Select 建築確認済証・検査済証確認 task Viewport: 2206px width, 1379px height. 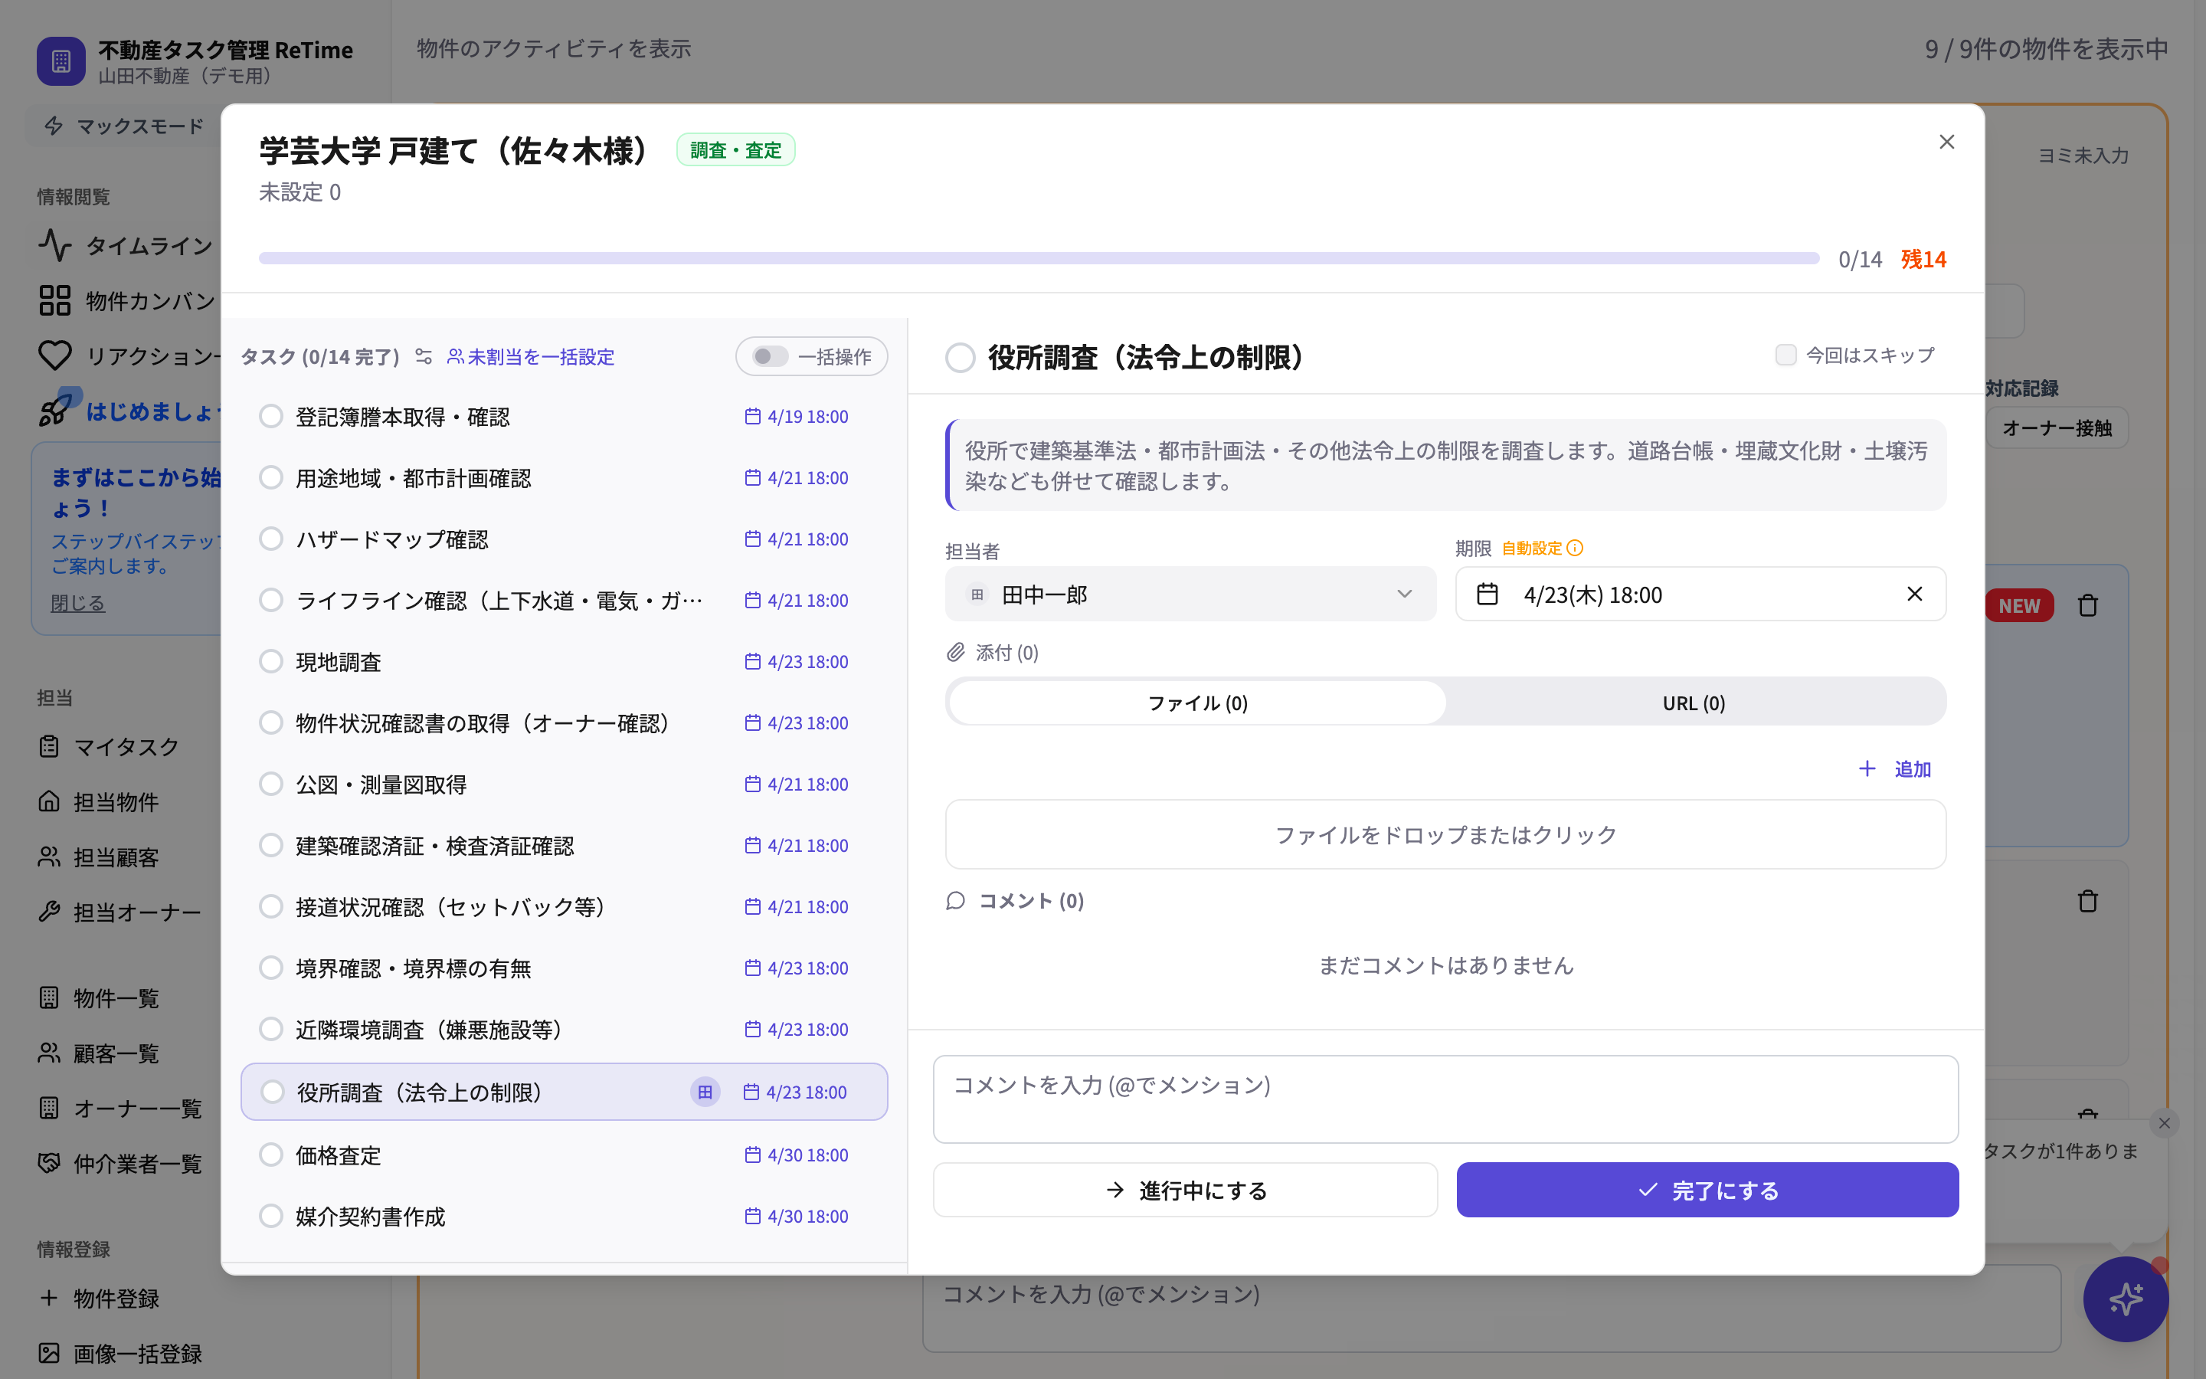pos(563,846)
